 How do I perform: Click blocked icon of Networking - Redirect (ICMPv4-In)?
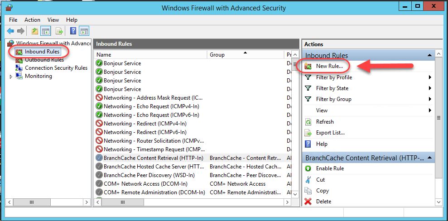99,123
